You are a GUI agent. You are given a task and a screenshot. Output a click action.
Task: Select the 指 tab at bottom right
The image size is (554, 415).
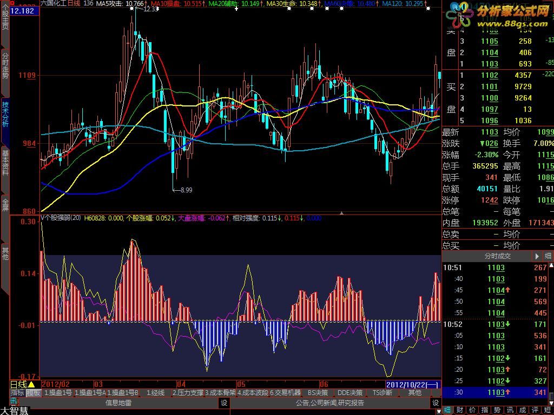485,411
